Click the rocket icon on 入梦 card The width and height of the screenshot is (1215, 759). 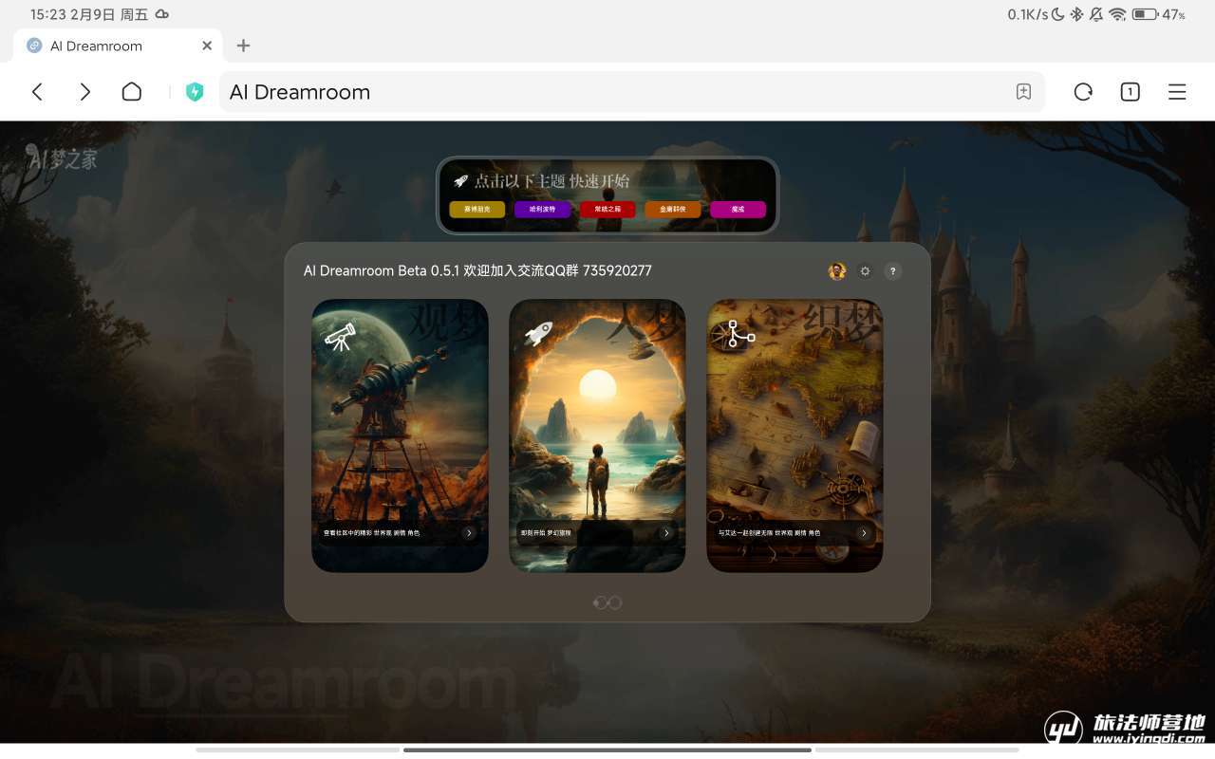(x=538, y=333)
